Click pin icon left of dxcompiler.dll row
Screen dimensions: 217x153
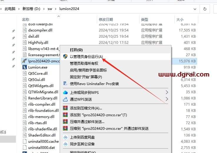tap(14, 31)
